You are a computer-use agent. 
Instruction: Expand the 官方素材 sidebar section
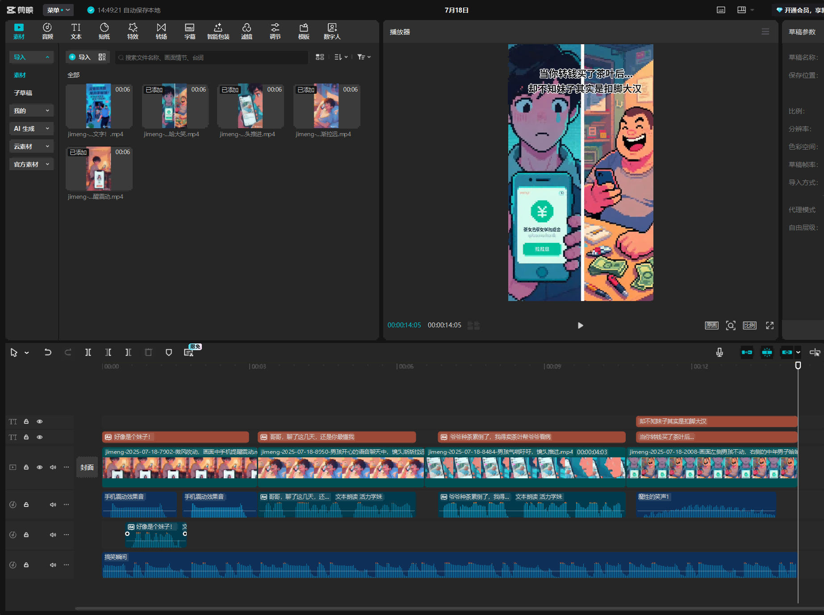(31, 164)
